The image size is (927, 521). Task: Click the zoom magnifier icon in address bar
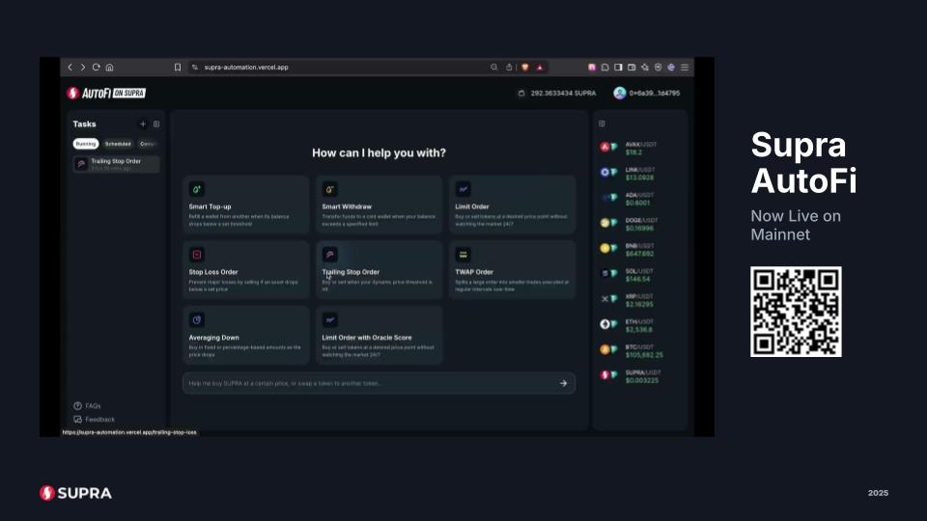pyautogui.click(x=494, y=68)
